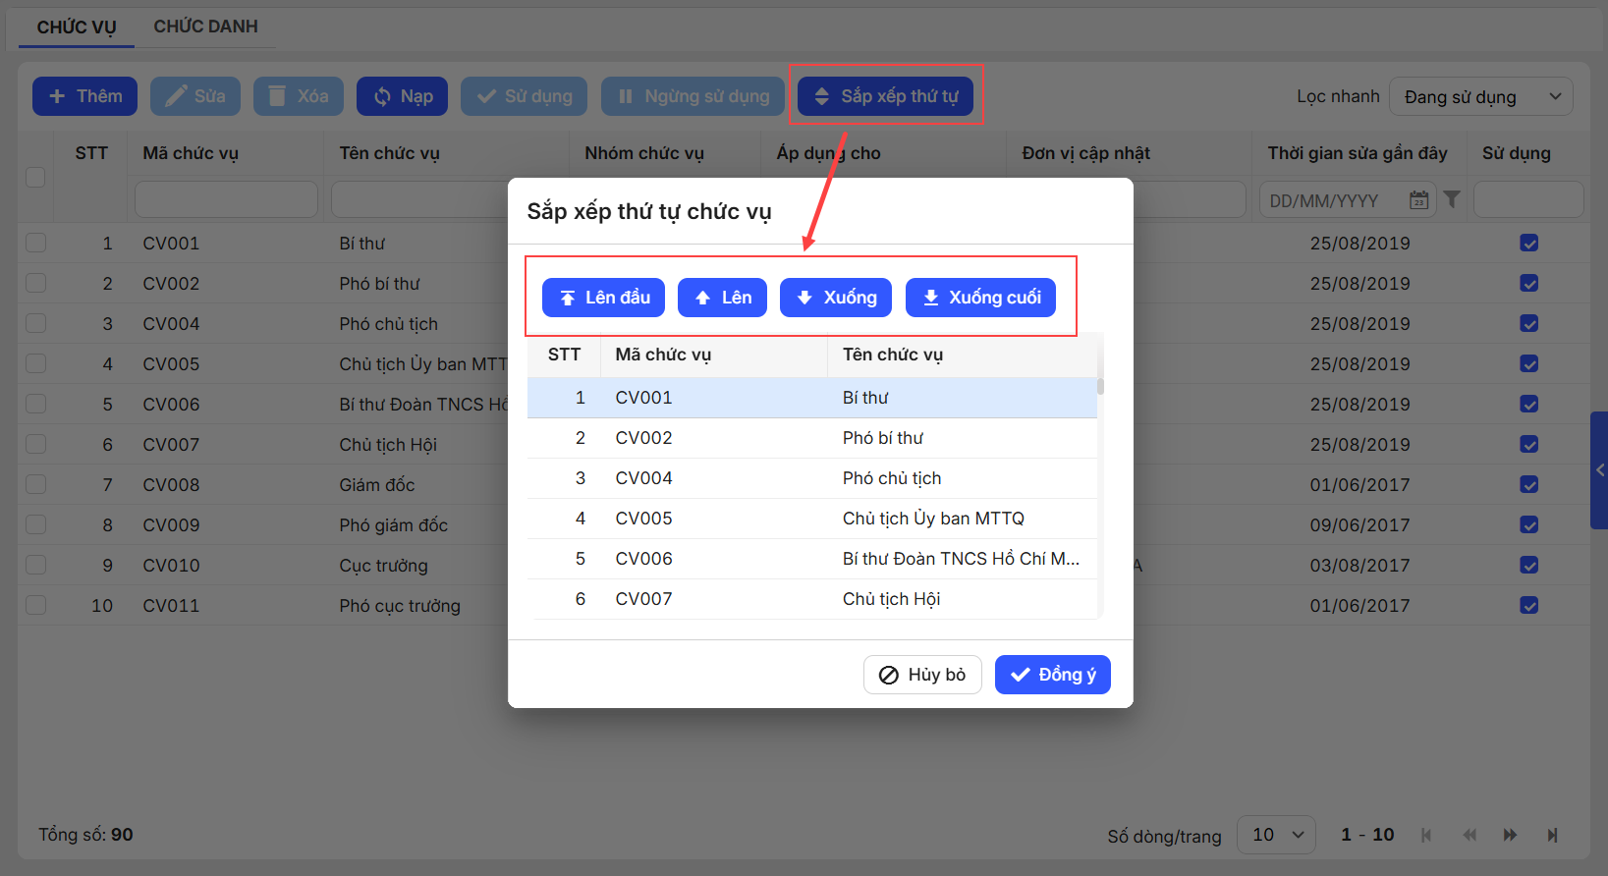Click the Xuống cuối move-to-bottom button
This screenshot has height=876, width=1608.
[x=979, y=298]
